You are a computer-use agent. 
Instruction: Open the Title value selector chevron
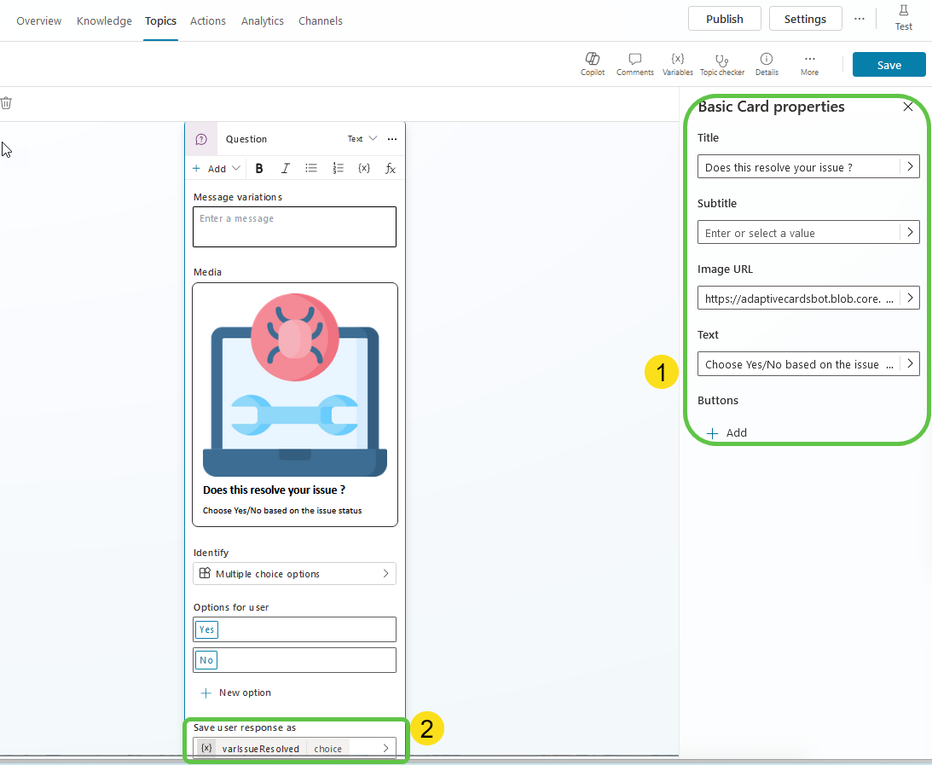910,166
